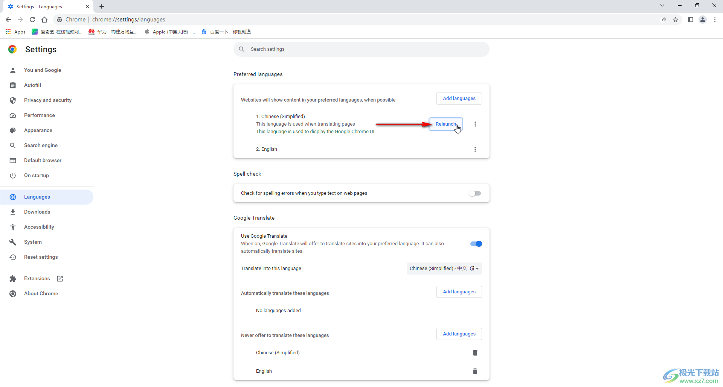Open the tab search chevron

click(x=662, y=6)
